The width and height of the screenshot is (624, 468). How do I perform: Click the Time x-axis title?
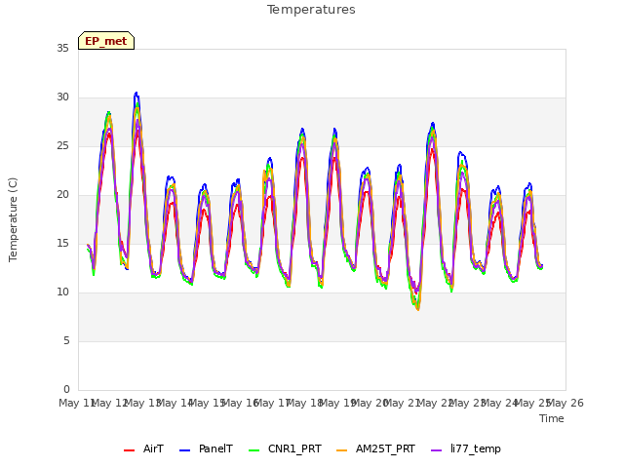552,418
